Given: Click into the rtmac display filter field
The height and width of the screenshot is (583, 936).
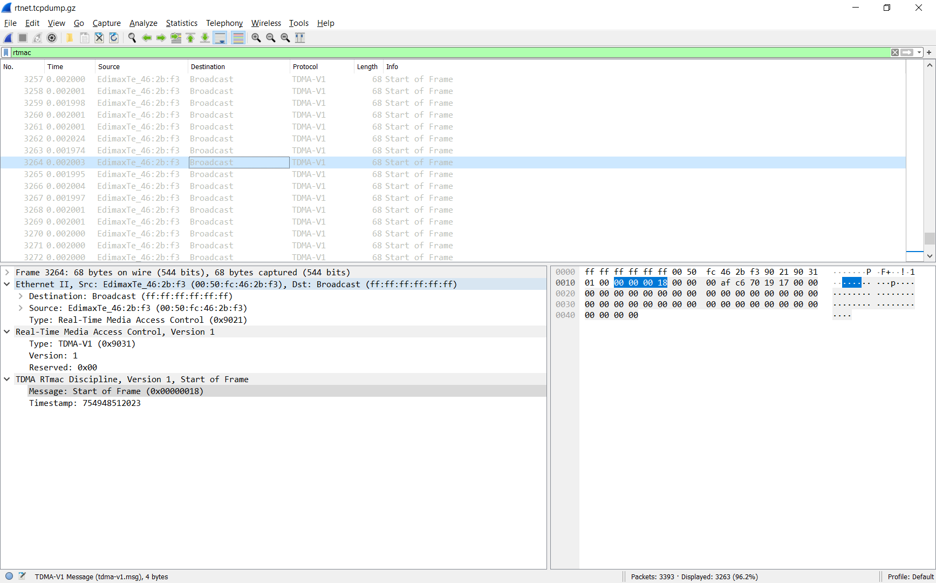Looking at the screenshot, I should pos(432,52).
